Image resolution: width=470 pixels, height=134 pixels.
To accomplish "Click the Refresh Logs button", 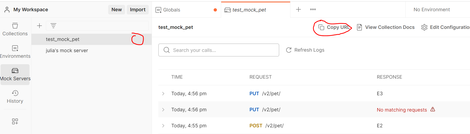I will (x=305, y=50).
